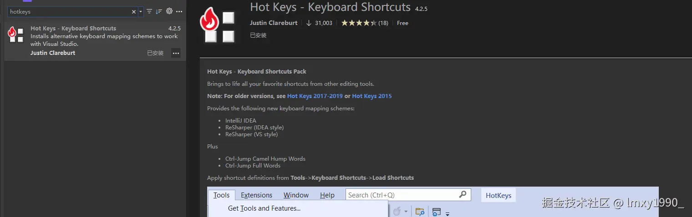Click the star rating in detail header

[x=359, y=23]
